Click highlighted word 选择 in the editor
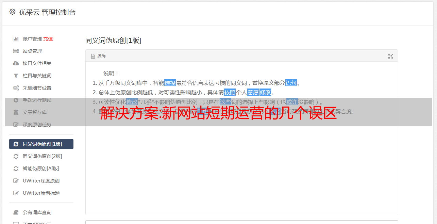 (x=170, y=83)
